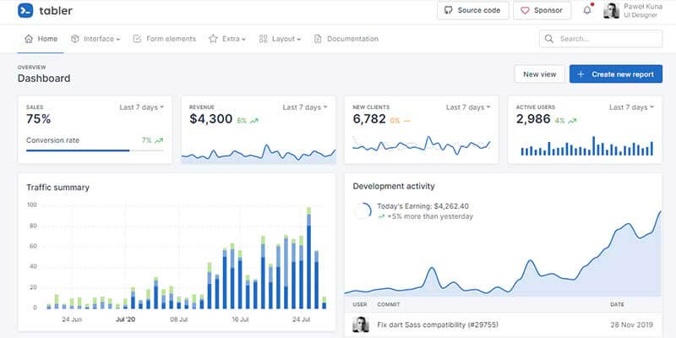Click the heart icon in Sponsor

[526, 11]
